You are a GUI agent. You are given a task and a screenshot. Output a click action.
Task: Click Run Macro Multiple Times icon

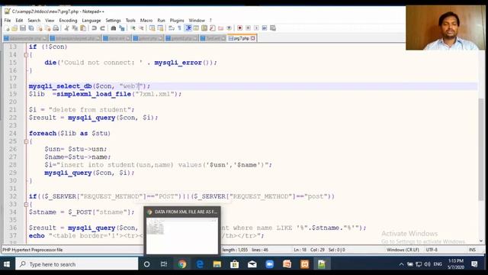265,28
